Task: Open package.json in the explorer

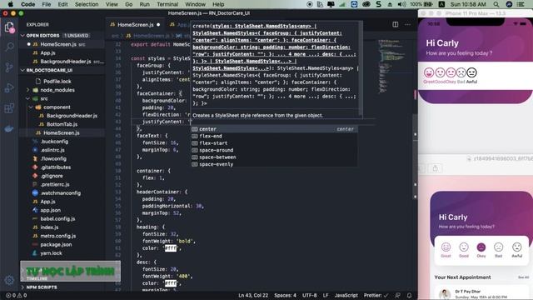Action: [56, 244]
